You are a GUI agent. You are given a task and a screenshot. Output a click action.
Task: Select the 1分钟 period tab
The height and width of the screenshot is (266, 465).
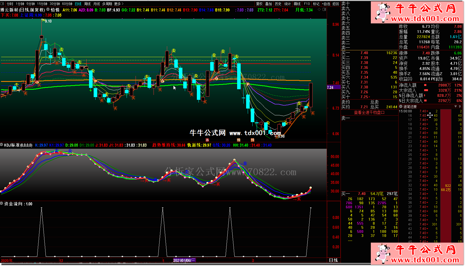coord(20,4)
